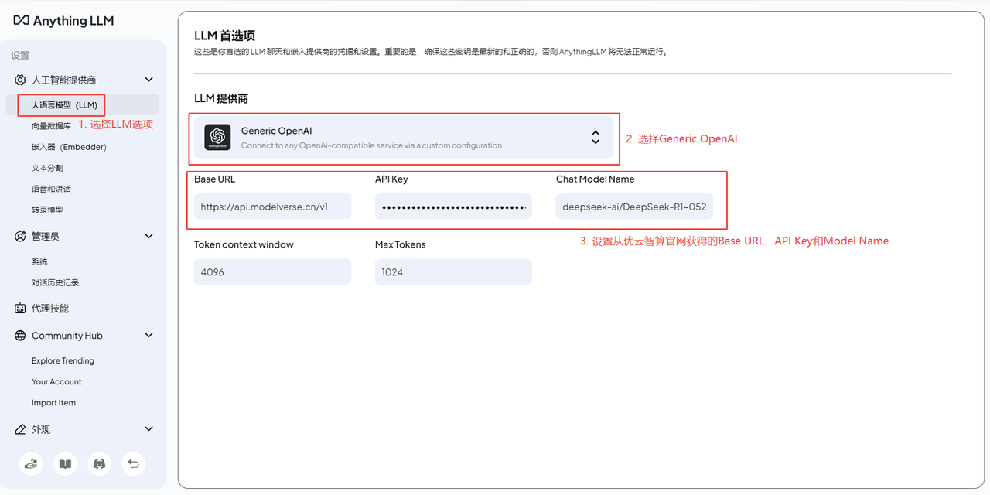
Task: Open the Discord icon in the sidebar footer
Action: [99, 463]
